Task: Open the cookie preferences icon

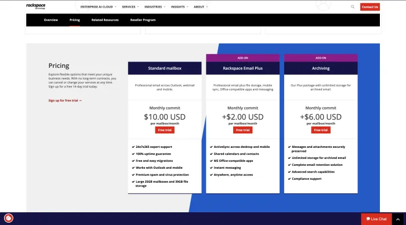Action: [9, 218]
